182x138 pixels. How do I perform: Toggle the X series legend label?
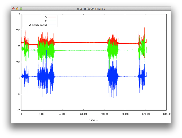click(46, 17)
